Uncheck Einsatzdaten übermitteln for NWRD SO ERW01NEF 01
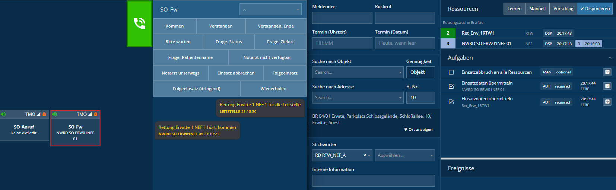616x190 pixels. tap(451, 86)
